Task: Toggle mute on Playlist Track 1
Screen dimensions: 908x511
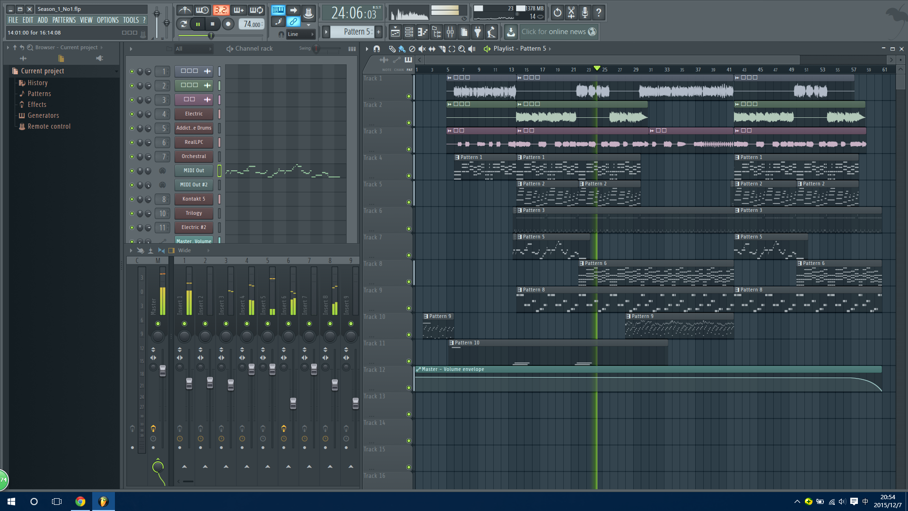Action: (x=409, y=97)
